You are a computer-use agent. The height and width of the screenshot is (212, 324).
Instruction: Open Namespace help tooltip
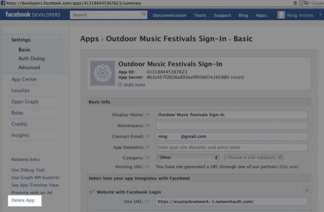click(147, 126)
